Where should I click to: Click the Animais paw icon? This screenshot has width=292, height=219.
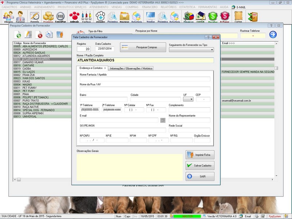pyautogui.click(x=74, y=16)
